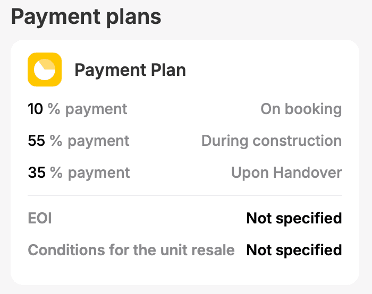Click the number 10 in first payment row

(x=36, y=109)
